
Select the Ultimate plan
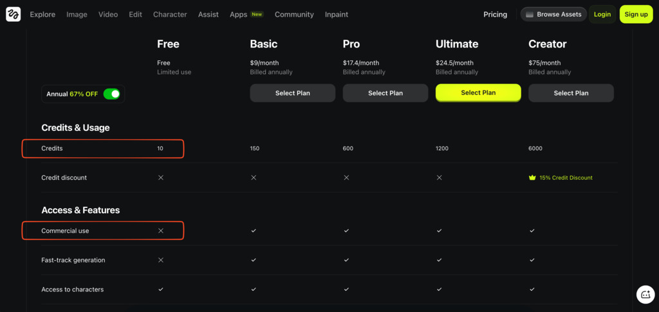pyautogui.click(x=478, y=93)
